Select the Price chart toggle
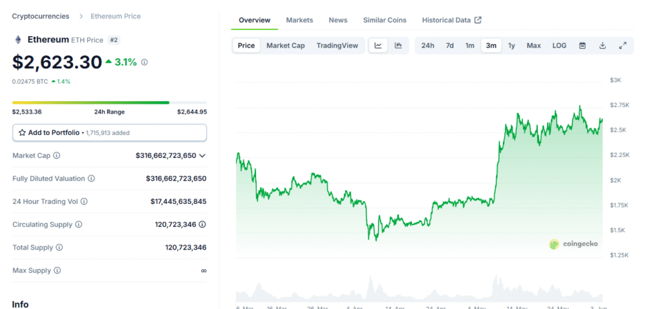 click(x=246, y=46)
